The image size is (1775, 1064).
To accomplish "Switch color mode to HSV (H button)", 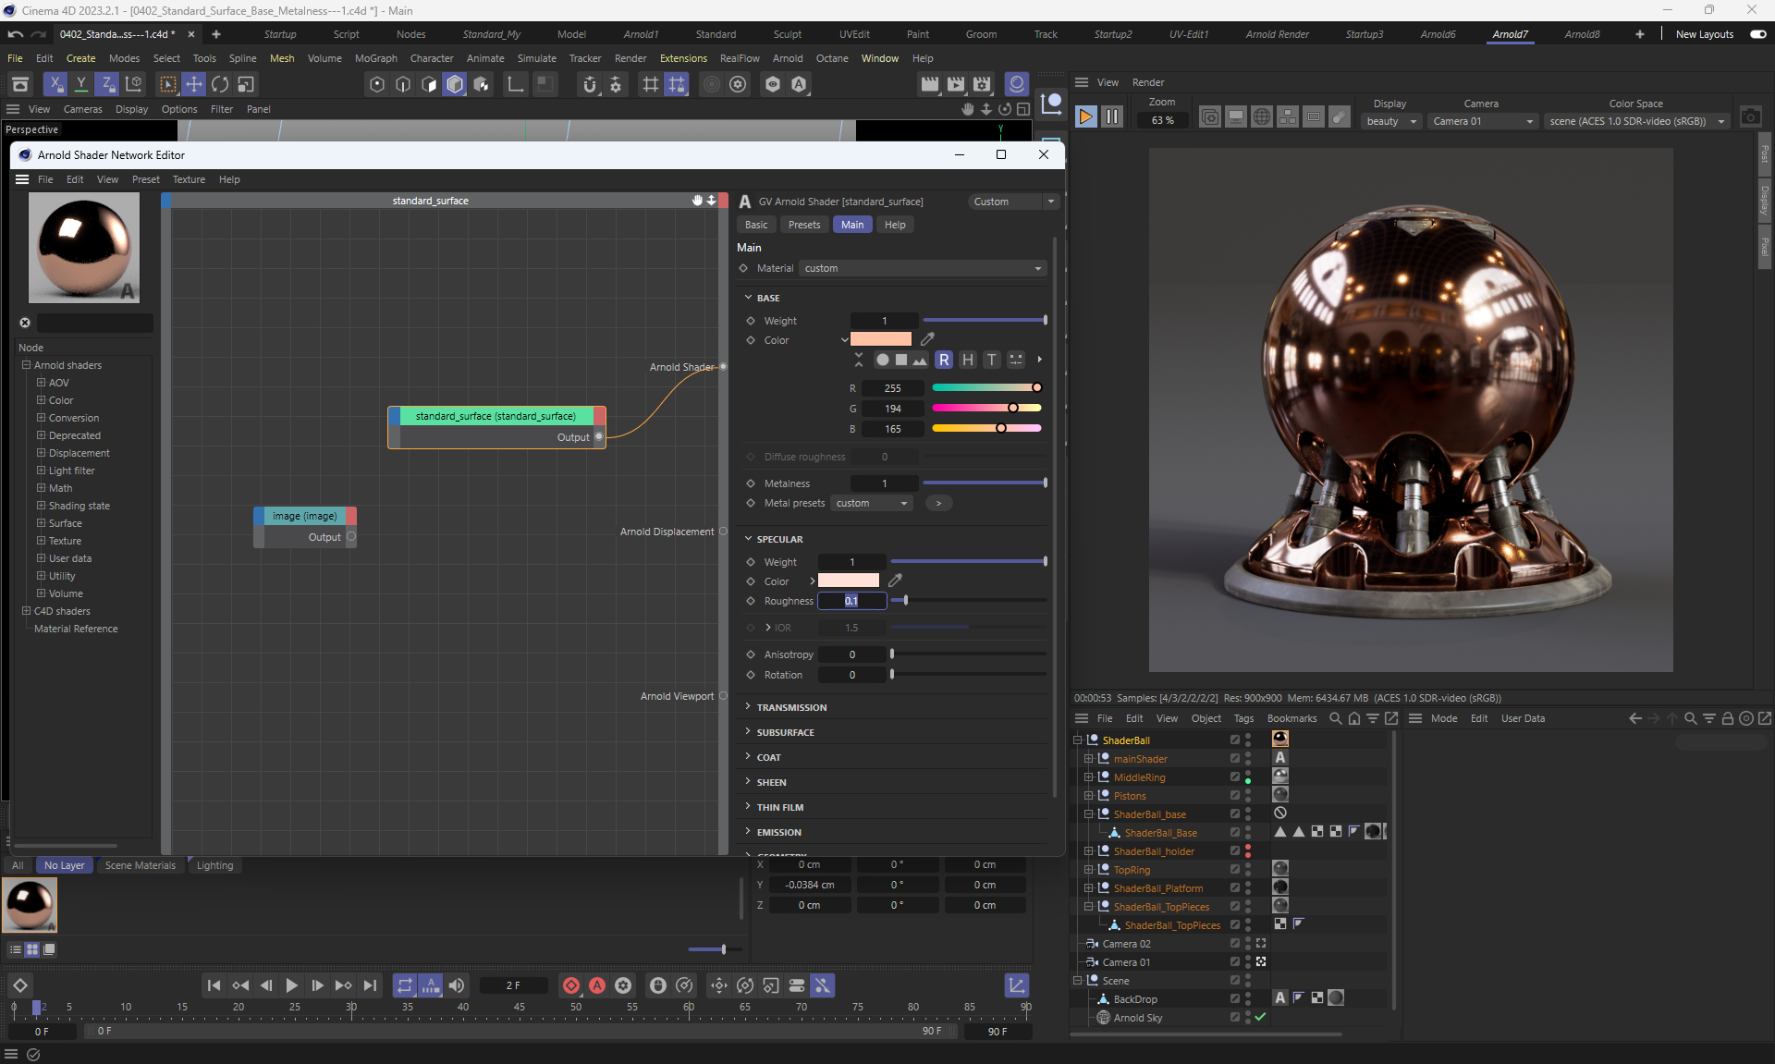I will [967, 360].
